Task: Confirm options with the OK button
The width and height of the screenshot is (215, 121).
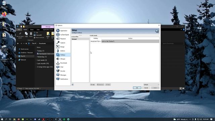Action: point(137,88)
